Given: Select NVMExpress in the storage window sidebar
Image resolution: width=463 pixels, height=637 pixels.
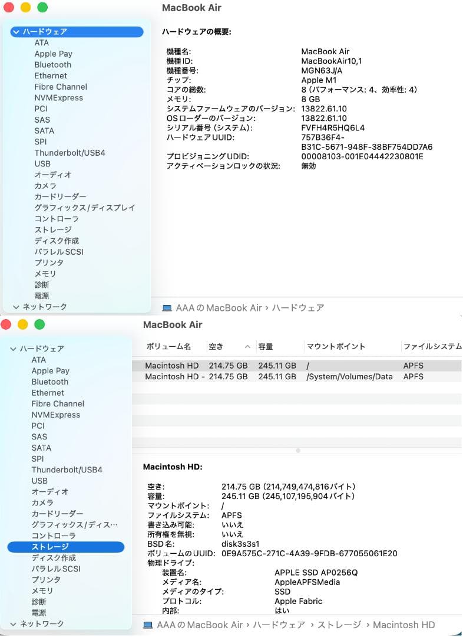Looking at the screenshot, I should [55, 415].
